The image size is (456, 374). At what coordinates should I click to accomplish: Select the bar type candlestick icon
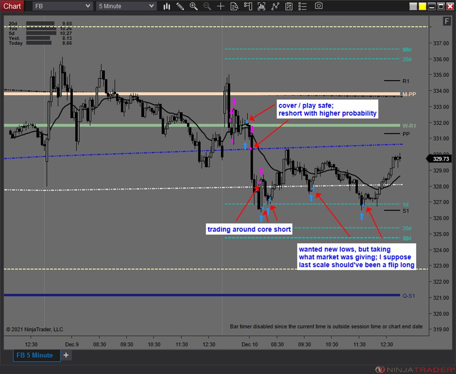point(167,6)
